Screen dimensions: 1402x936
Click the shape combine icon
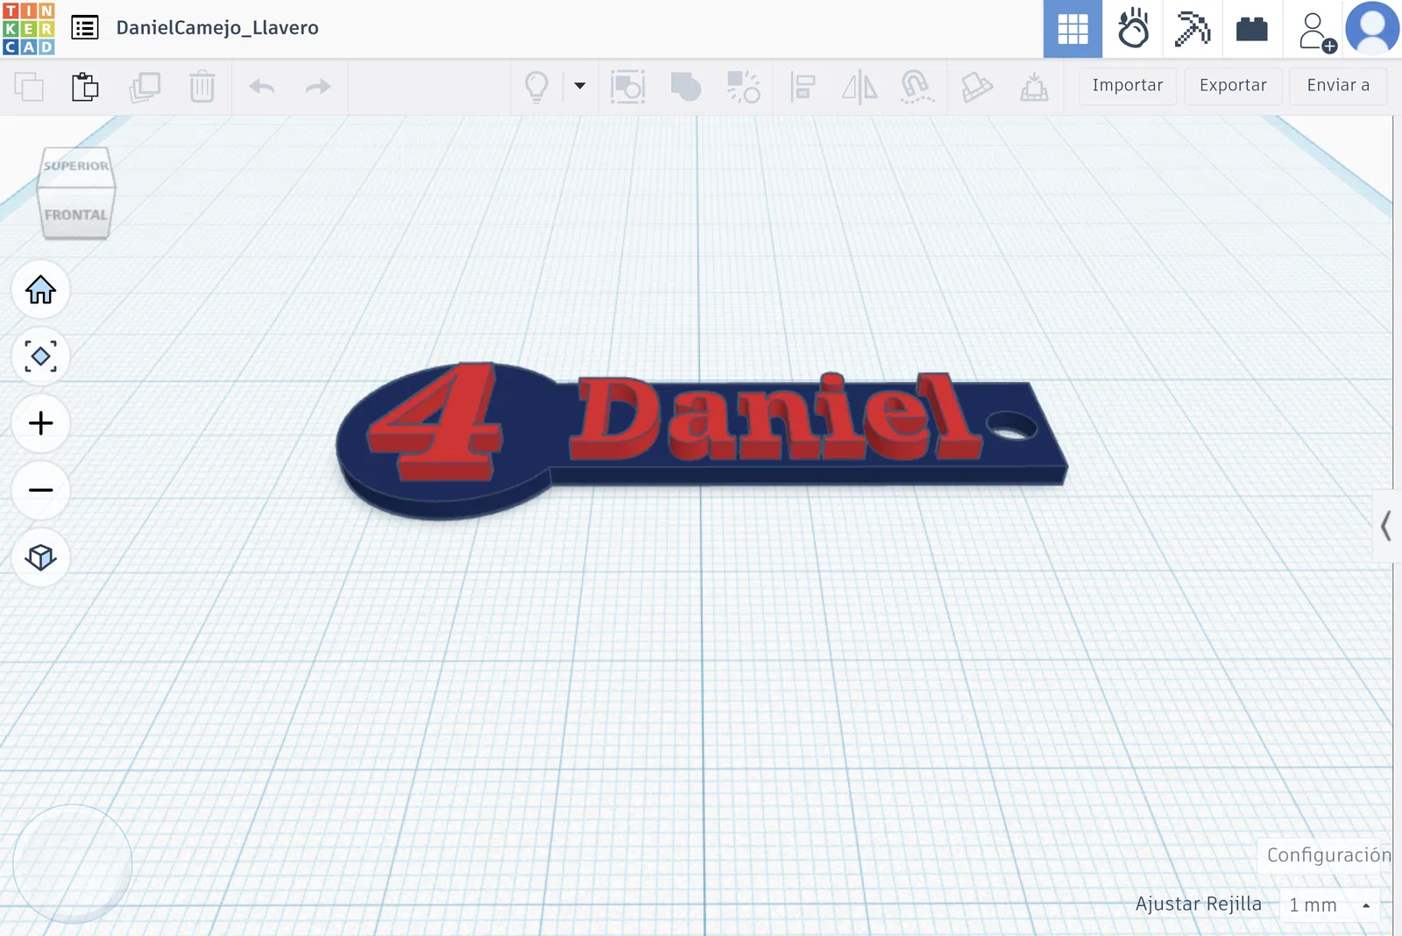pos(686,87)
